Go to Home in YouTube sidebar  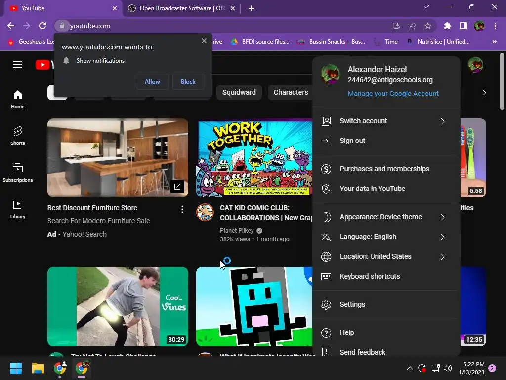[18, 99]
